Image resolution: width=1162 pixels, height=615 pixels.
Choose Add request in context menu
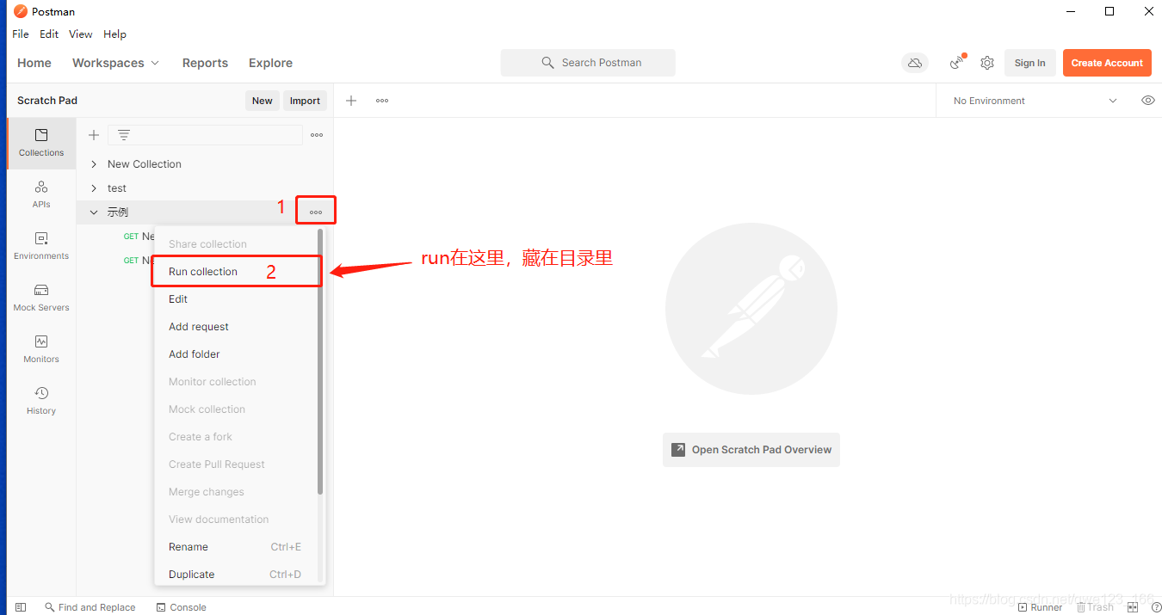(236, 327)
